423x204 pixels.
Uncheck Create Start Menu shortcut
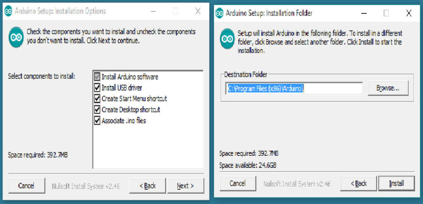point(97,99)
